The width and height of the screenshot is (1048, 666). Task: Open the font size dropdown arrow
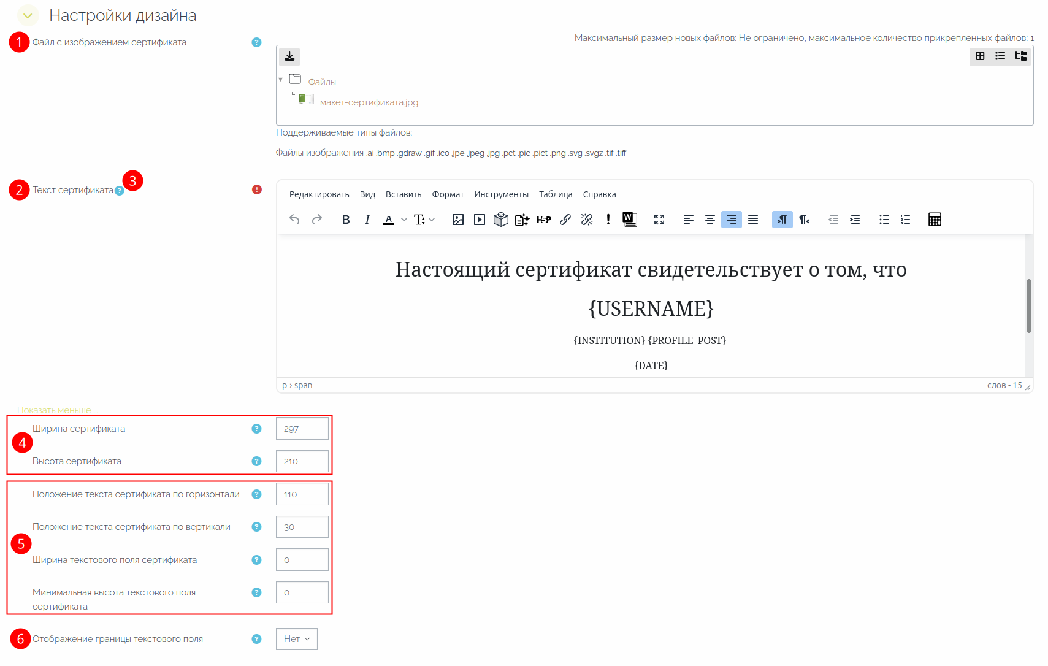coord(432,220)
